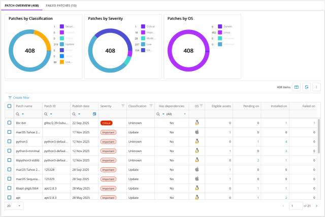Open the Patch ID search operator dropdown
This screenshot has width=325, height=217.
[51, 114]
